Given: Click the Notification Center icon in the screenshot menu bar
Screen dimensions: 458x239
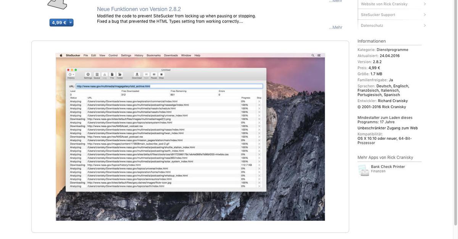Looking at the screenshot, I should pyautogui.click(x=319, y=56).
